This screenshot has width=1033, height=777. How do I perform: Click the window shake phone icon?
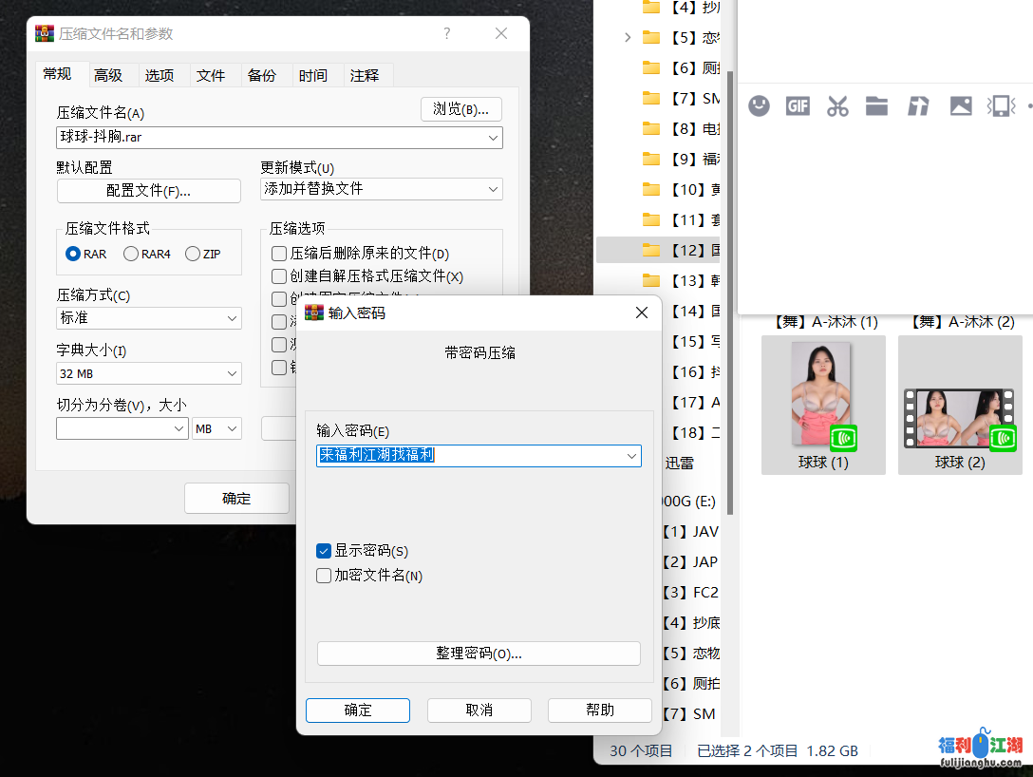pyautogui.click(x=1001, y=105)
